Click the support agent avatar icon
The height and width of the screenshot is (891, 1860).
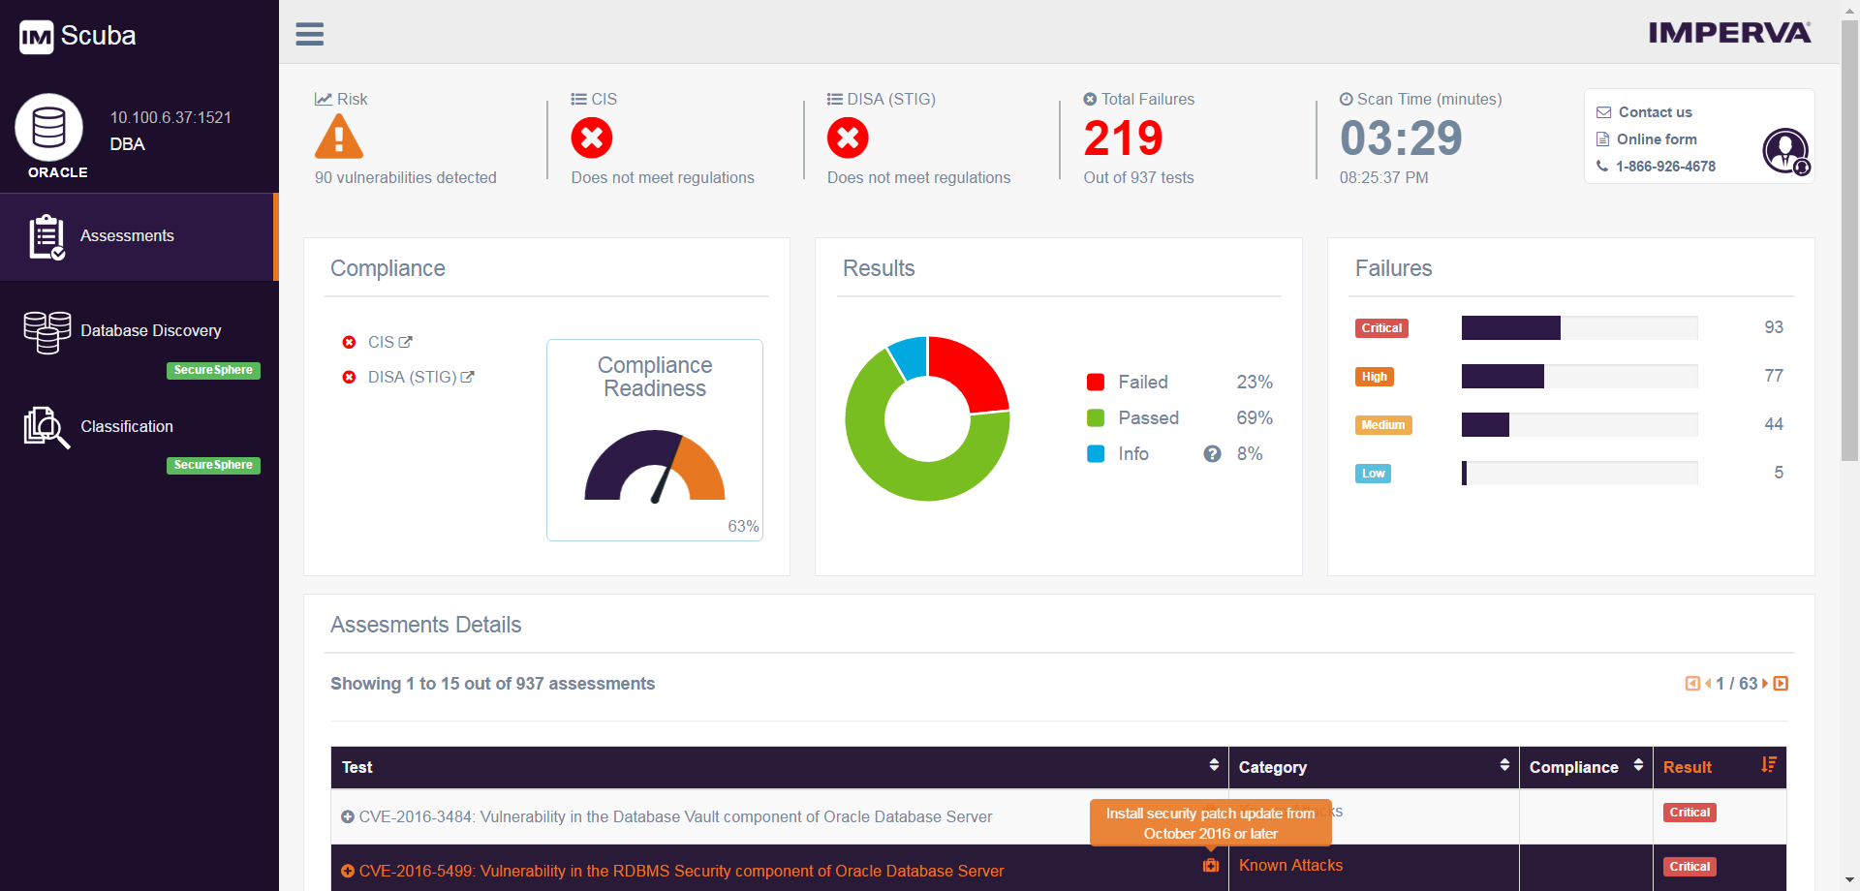(x=1785, y=151)
